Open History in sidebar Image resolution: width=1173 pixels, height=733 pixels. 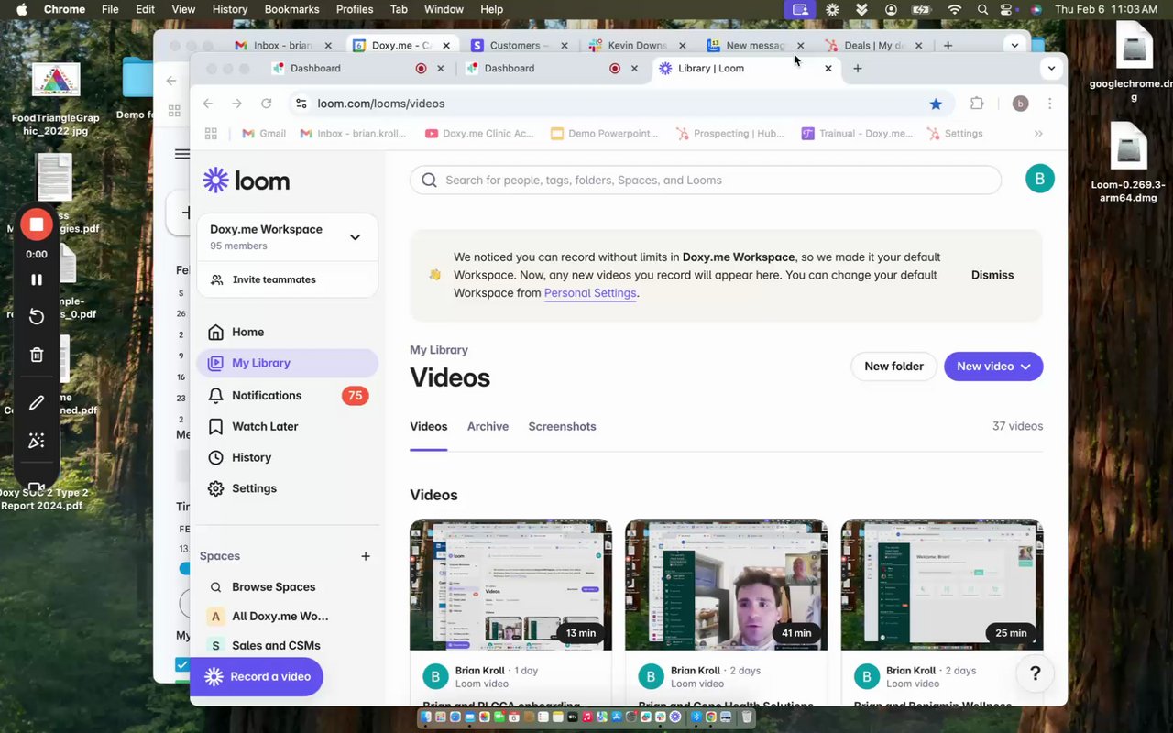pos(287,457)
